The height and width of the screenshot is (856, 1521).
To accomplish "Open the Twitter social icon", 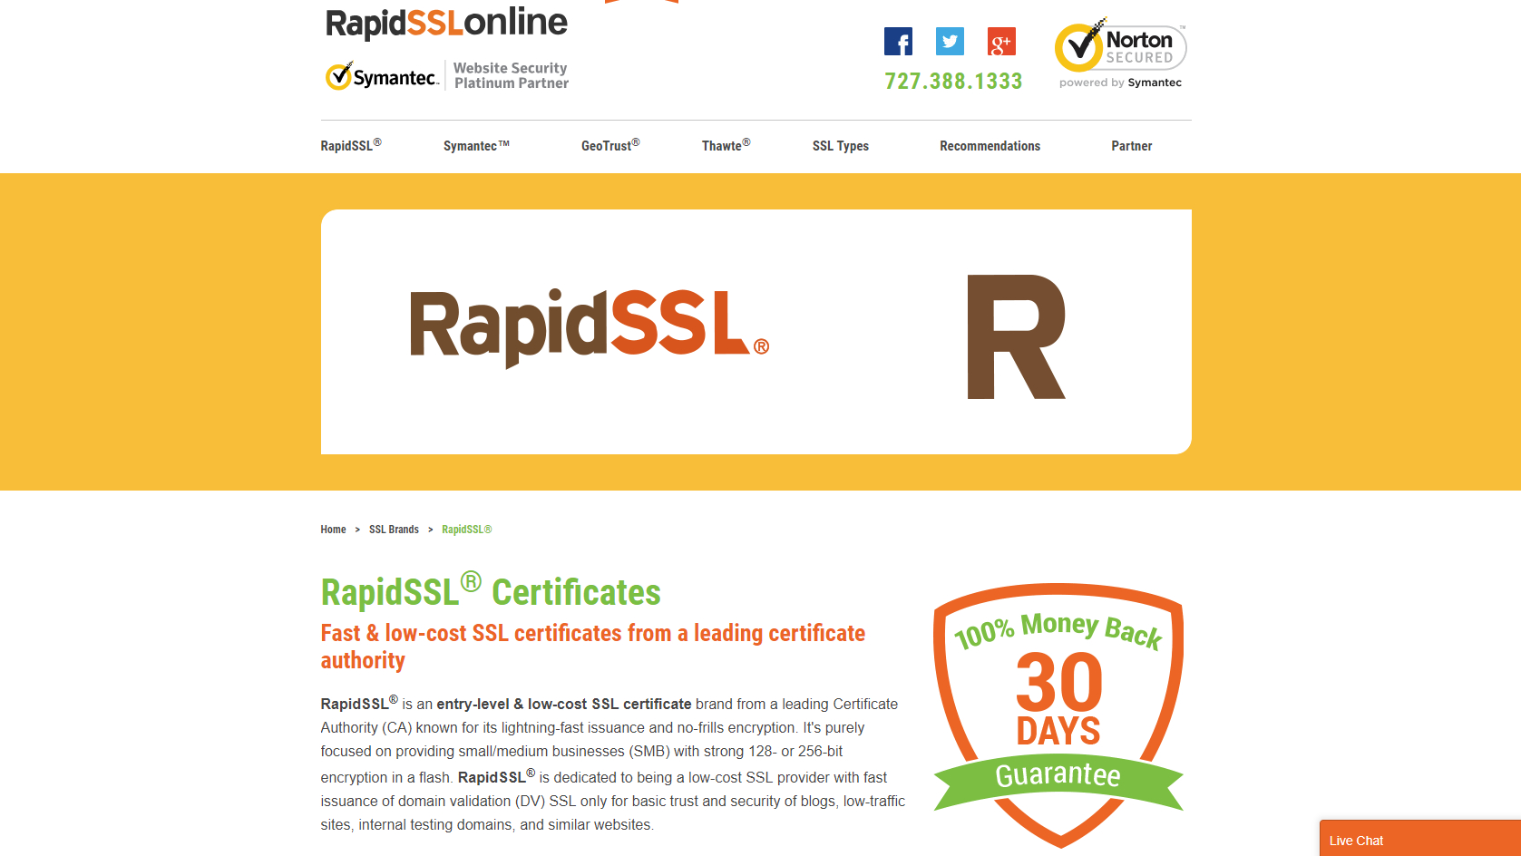I will click(950, 42).
